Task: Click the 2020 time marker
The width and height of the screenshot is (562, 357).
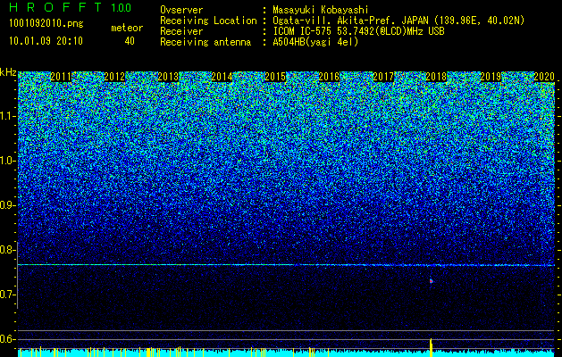Action: [544, 77]
